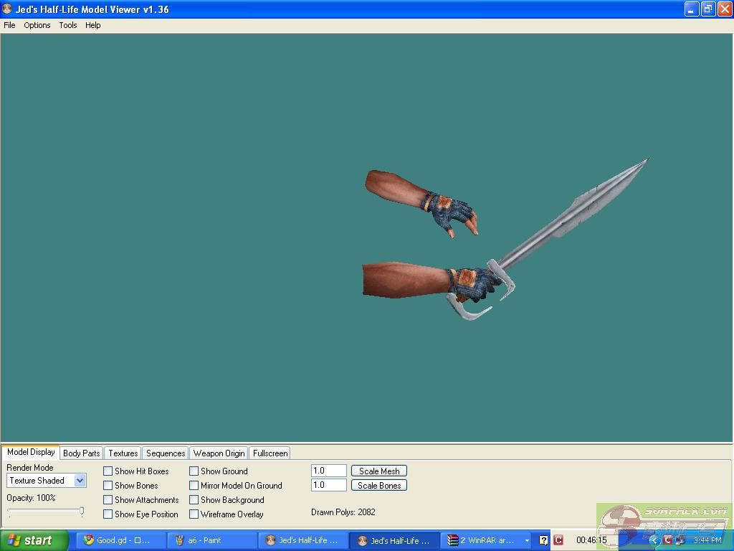Expand hidden system tray icons arrow
734x551 pixels.
pyautogui.click(x=653, y=540)
